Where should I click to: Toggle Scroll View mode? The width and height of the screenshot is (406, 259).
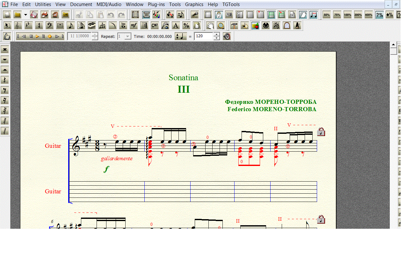tap(136, 15)
